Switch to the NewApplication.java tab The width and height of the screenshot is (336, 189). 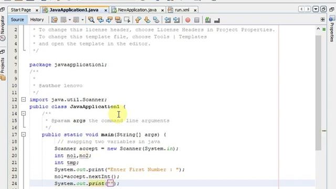(x=137, y=10)
